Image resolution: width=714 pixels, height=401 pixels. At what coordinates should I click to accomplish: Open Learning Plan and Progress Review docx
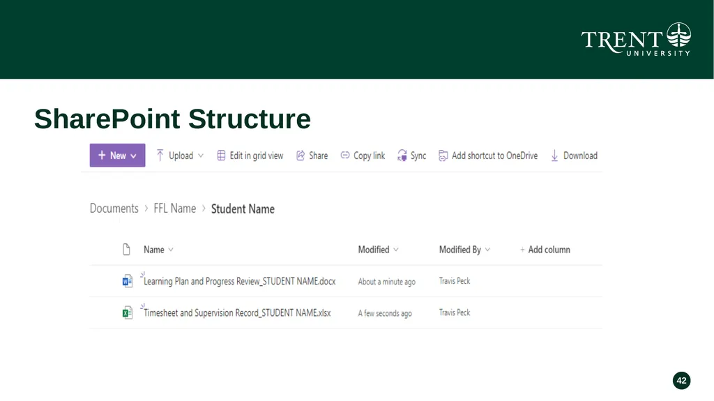coord(240,281)
